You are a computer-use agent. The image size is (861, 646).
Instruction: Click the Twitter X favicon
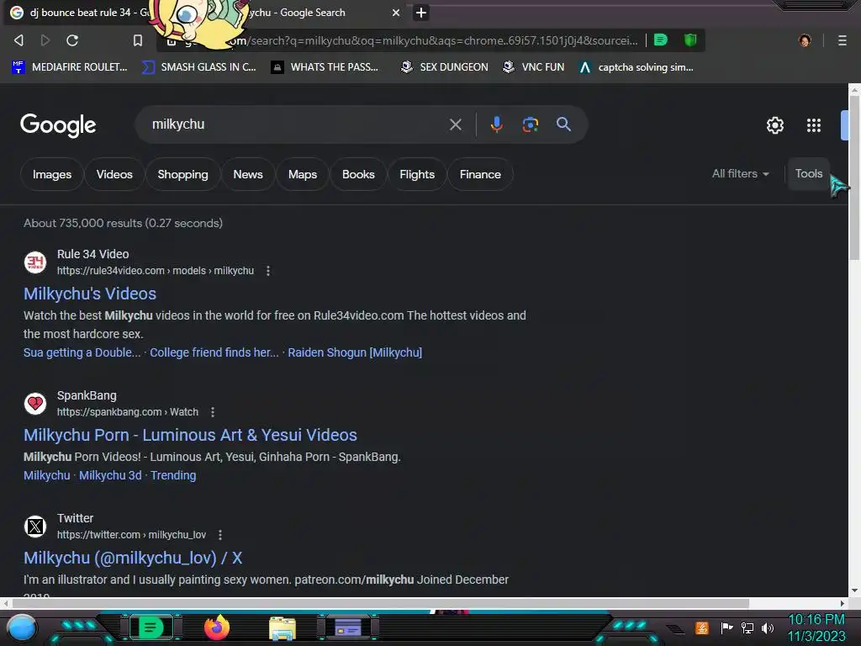tap(35, 527)
